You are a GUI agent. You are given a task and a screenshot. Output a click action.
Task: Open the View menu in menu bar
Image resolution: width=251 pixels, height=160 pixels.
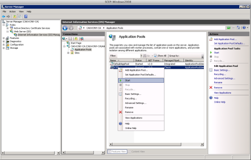click(x=21, y=12)
